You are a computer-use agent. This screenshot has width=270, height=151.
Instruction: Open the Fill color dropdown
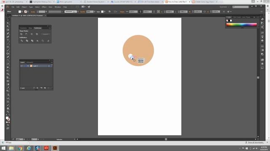point(22,12)
